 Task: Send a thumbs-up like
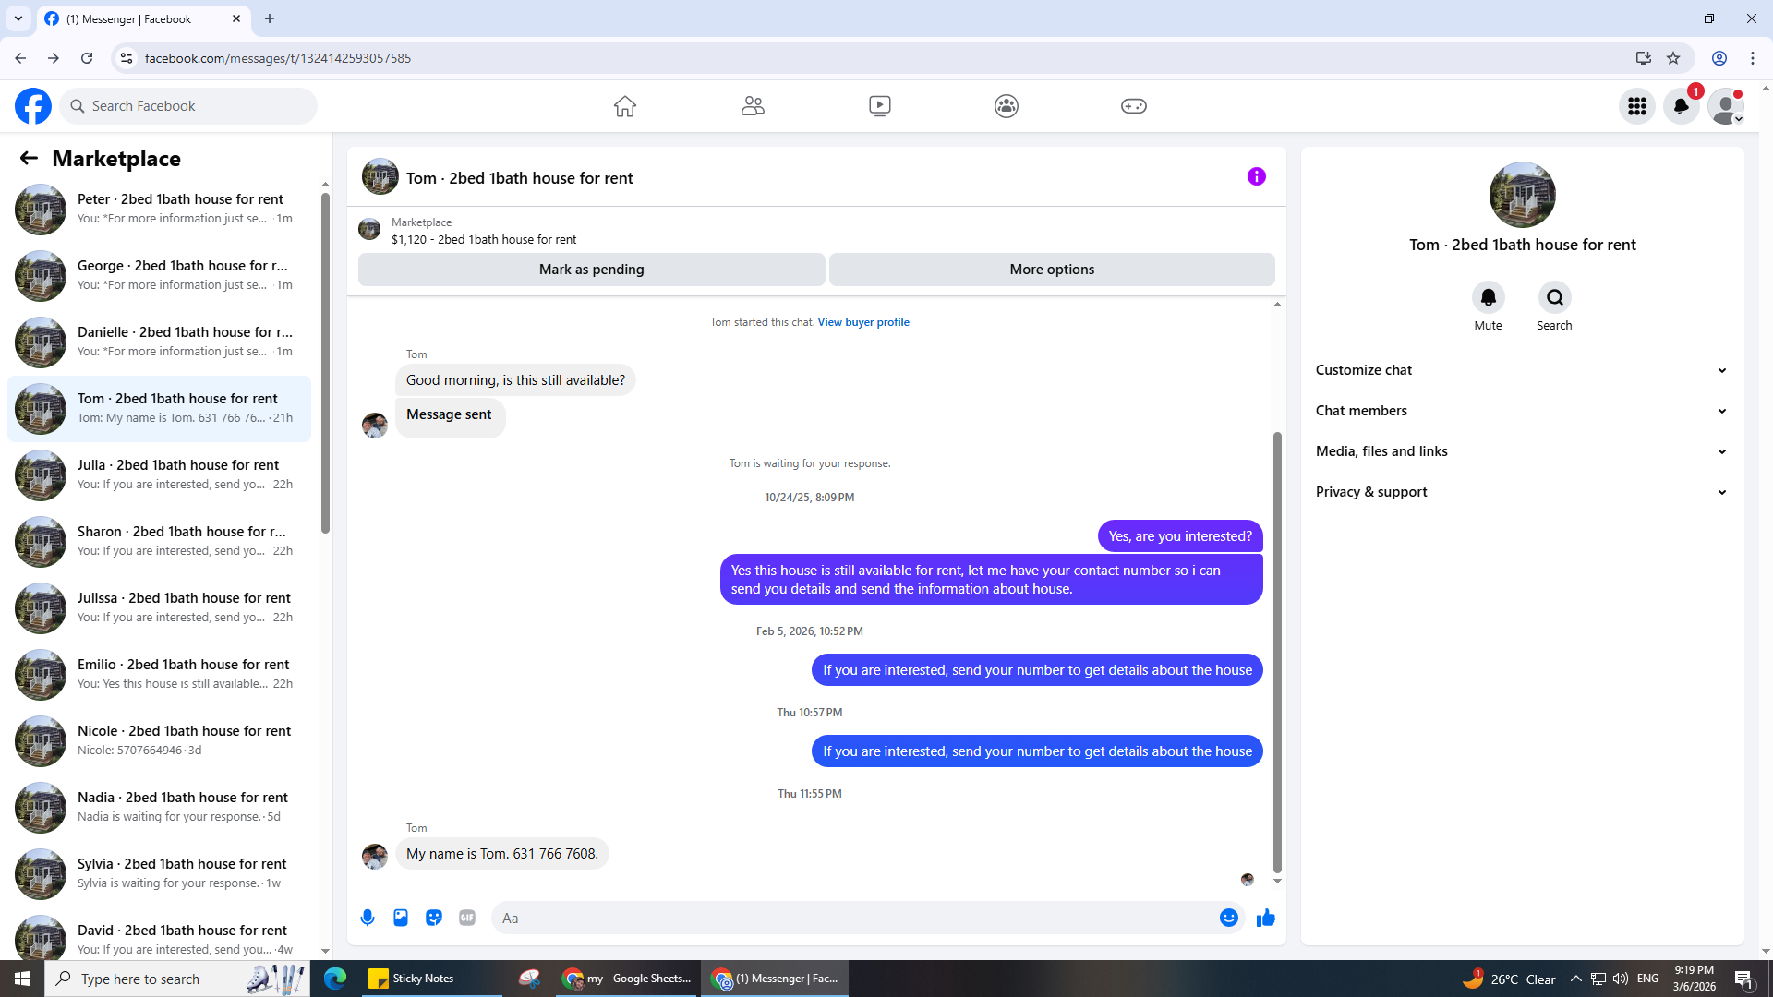[x=1266, y=918]
